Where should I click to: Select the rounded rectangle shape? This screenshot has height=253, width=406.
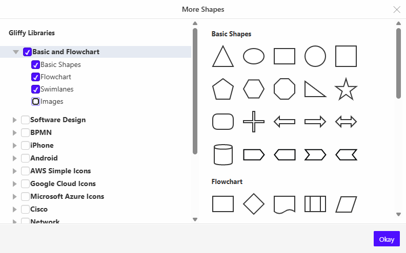223,122
